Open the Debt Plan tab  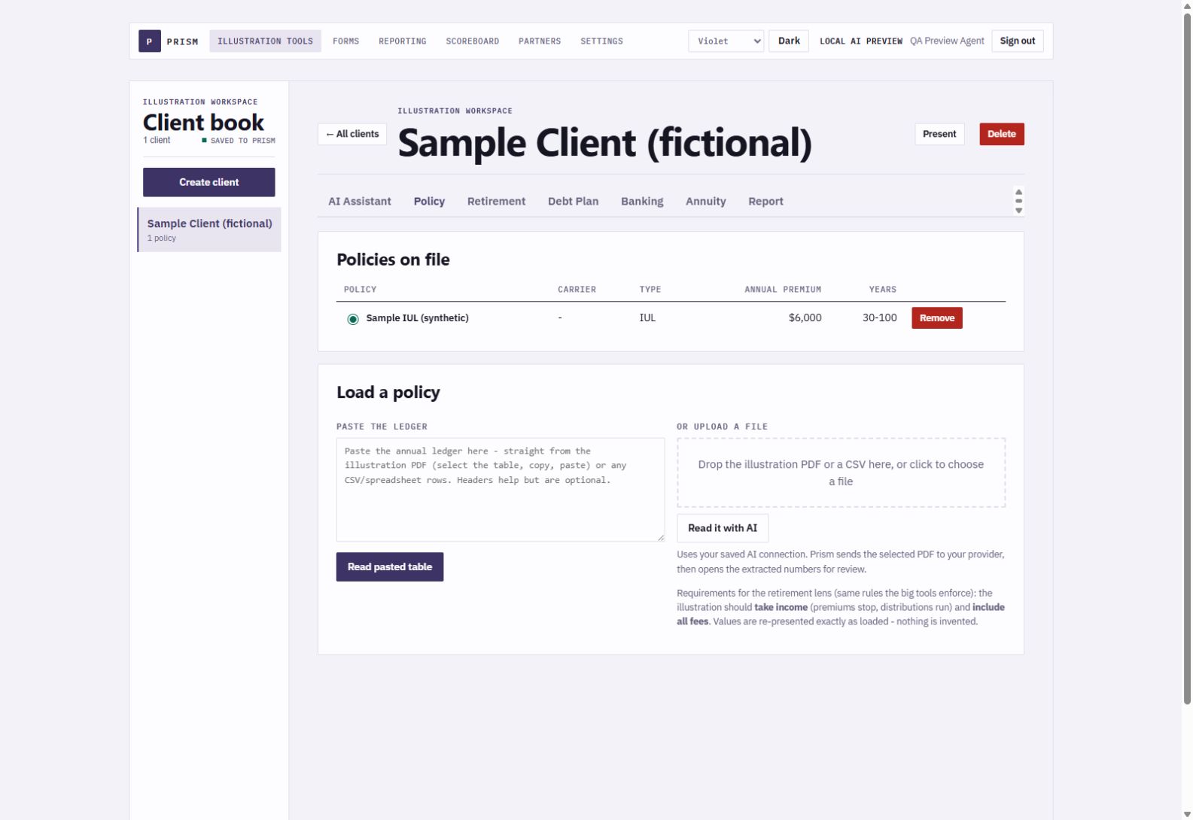[573, 202]
